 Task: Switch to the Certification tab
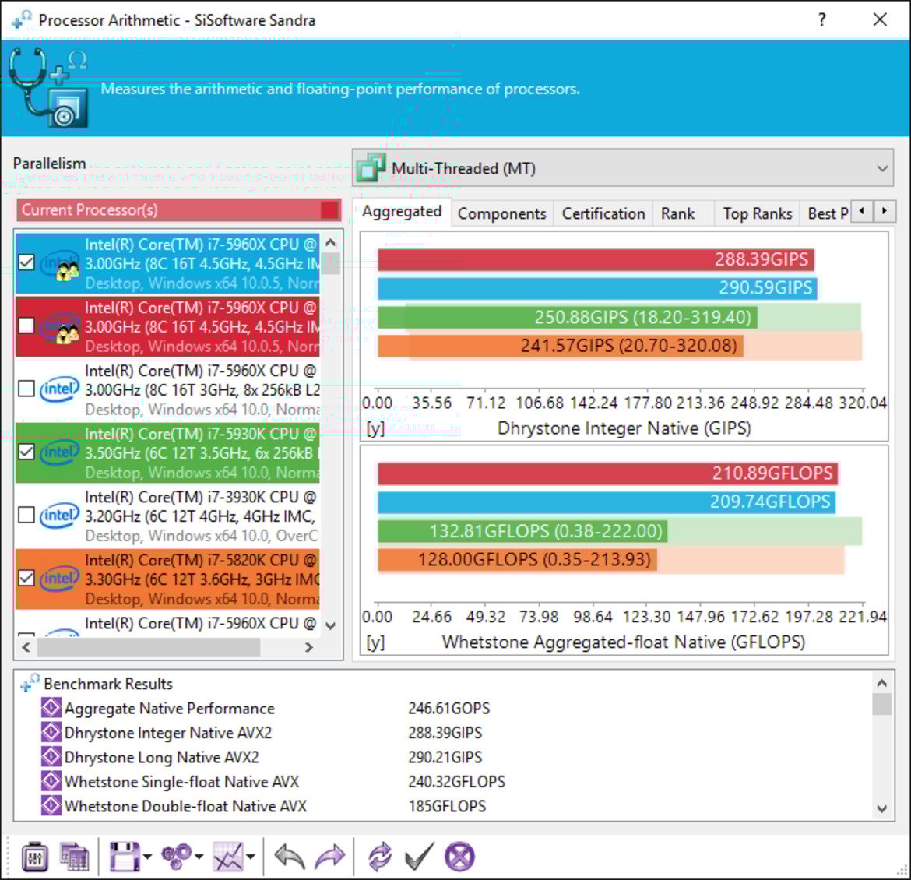[x=603, y=214]
